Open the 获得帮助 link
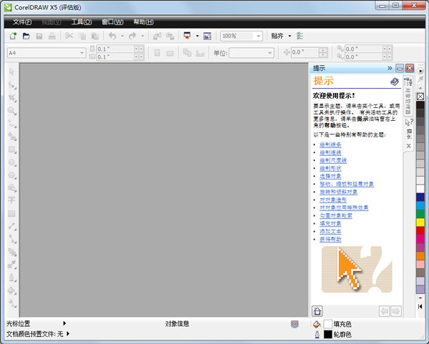Image resolution: width=429 pixels, height=344 pixels. coord(330,240)
